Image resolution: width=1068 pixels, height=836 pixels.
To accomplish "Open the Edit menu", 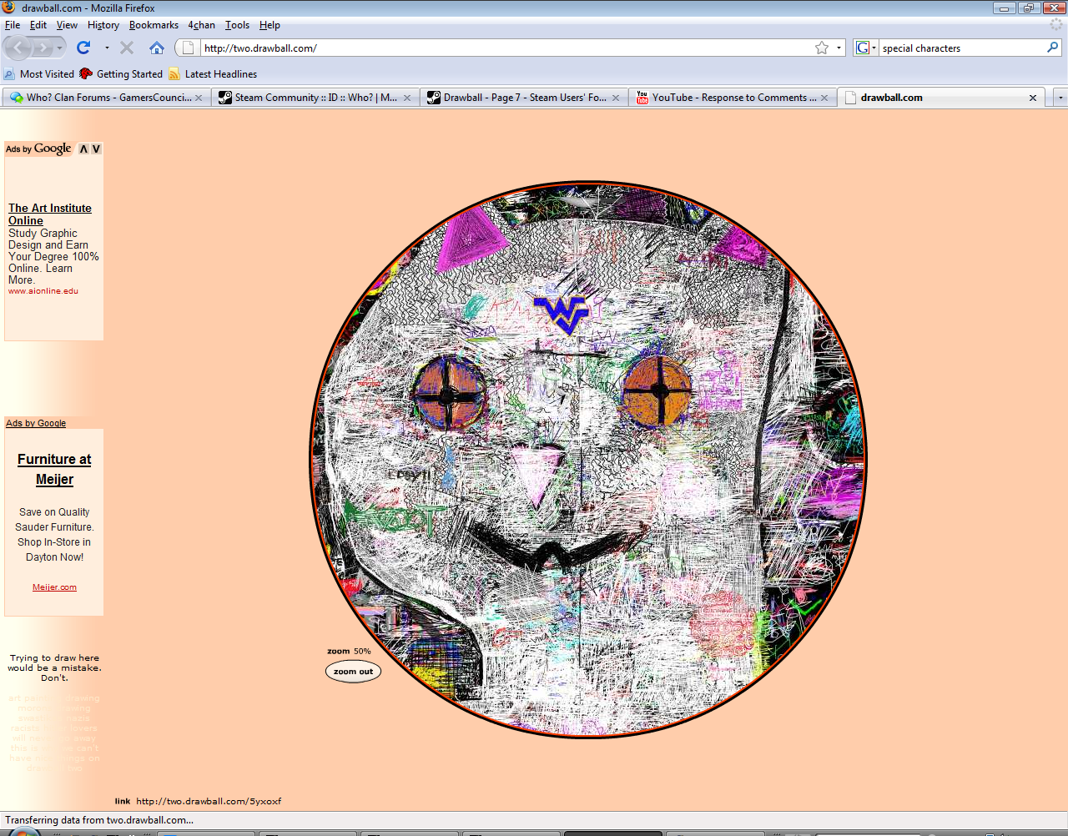I will pos(38,25).
